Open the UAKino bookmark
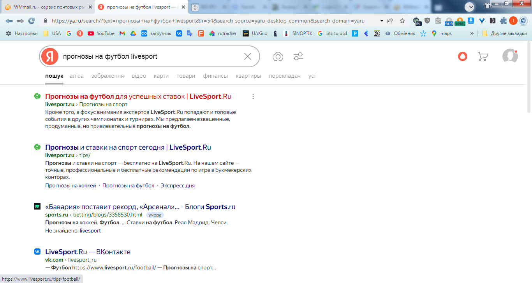This screenshot has height=283, width=532. click(x=255, y=33)
